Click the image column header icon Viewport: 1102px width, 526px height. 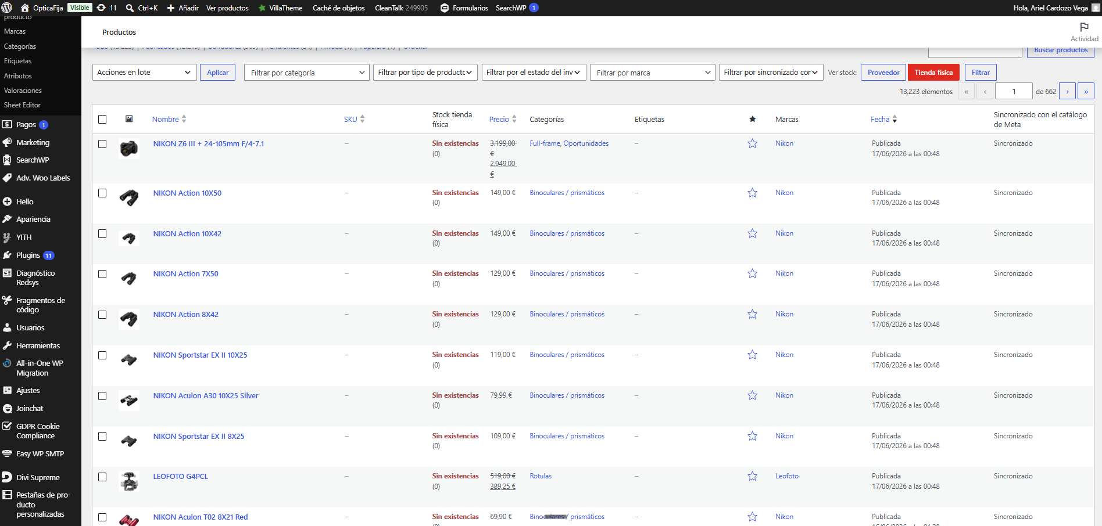[x=129, y=119]
